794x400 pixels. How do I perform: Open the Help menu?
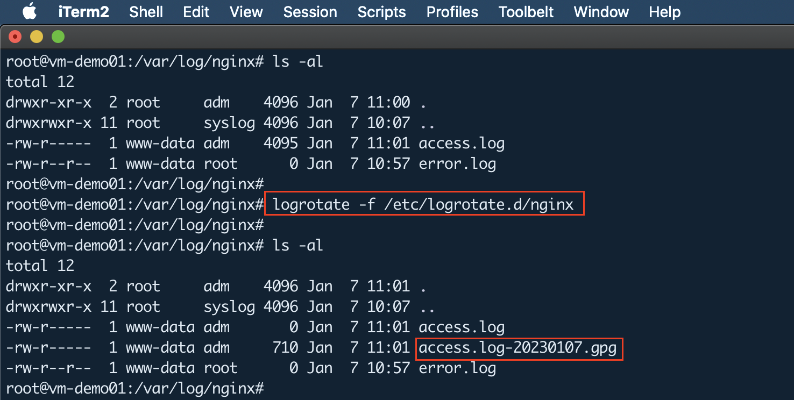tap(665, 12)
